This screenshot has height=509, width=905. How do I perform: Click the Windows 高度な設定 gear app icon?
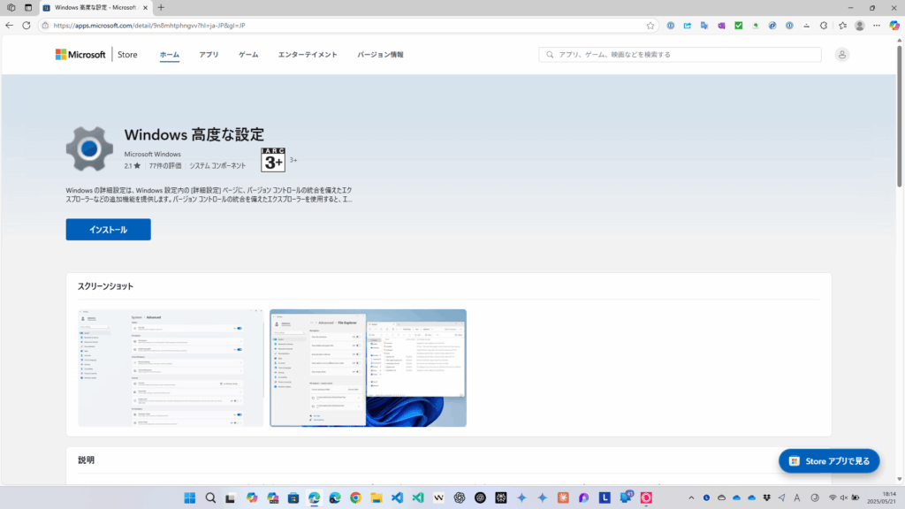click(89, 148)
